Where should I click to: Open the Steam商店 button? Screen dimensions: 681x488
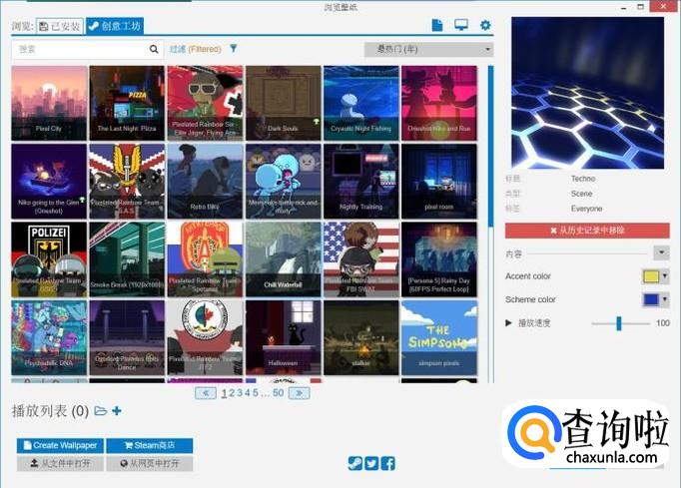(150, 445)
